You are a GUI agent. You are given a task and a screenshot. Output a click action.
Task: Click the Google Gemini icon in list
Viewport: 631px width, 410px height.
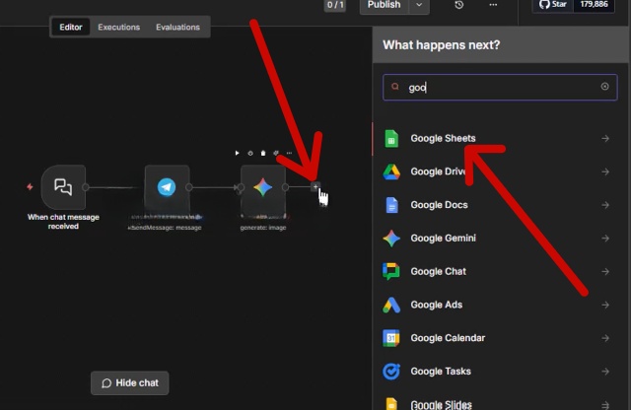click(391, 239)
